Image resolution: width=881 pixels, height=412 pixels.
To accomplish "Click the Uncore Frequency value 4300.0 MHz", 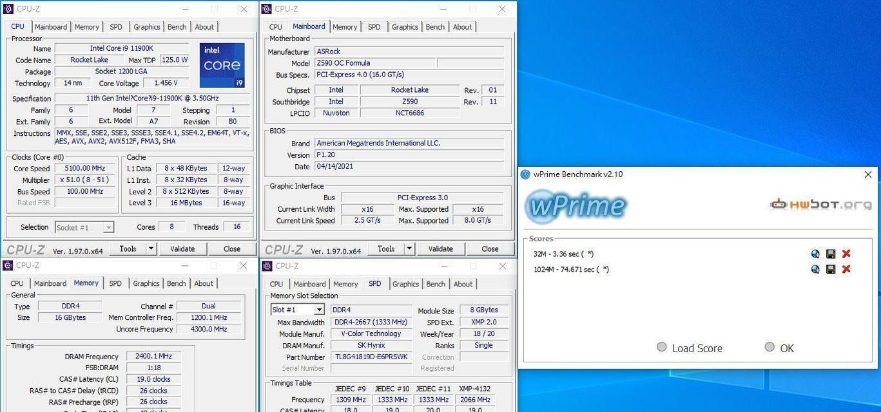I will coord(209,329).
